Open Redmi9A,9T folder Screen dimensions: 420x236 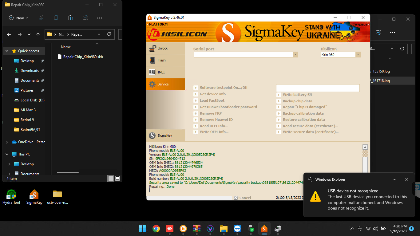tap(27, 130)
